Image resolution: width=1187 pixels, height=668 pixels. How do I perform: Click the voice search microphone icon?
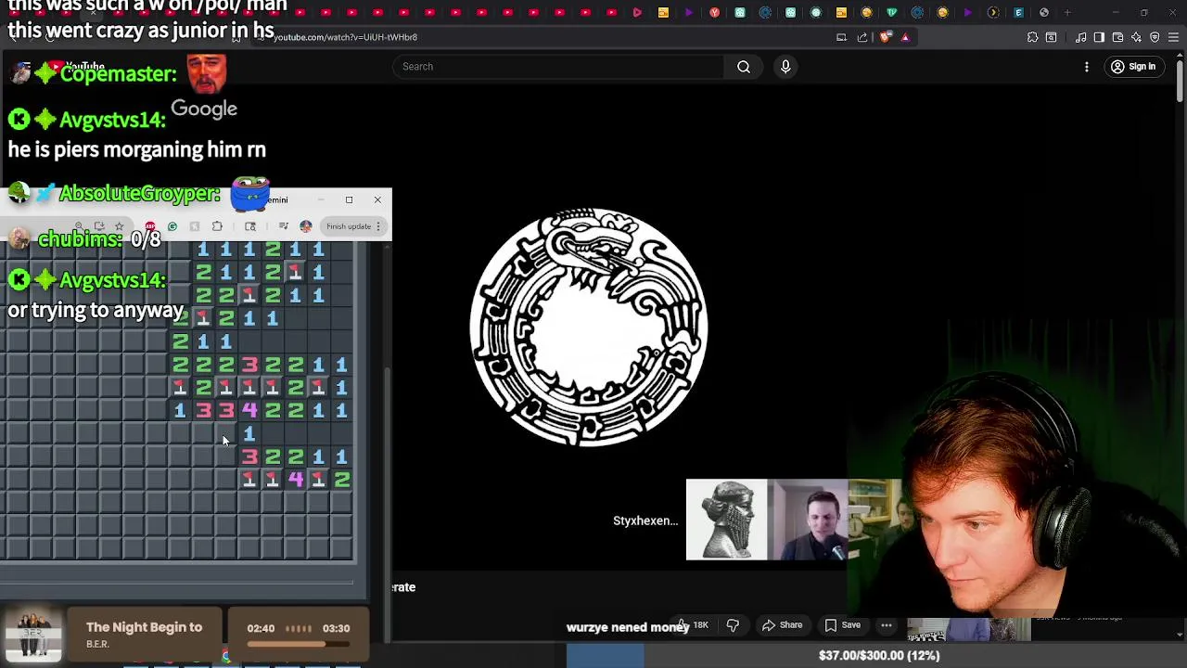(x=785, y=67)
